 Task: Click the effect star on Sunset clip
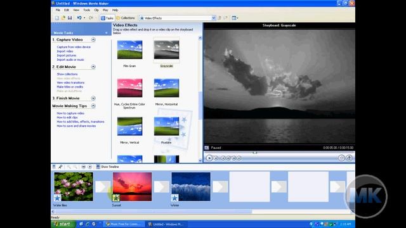tap(116, 198)
